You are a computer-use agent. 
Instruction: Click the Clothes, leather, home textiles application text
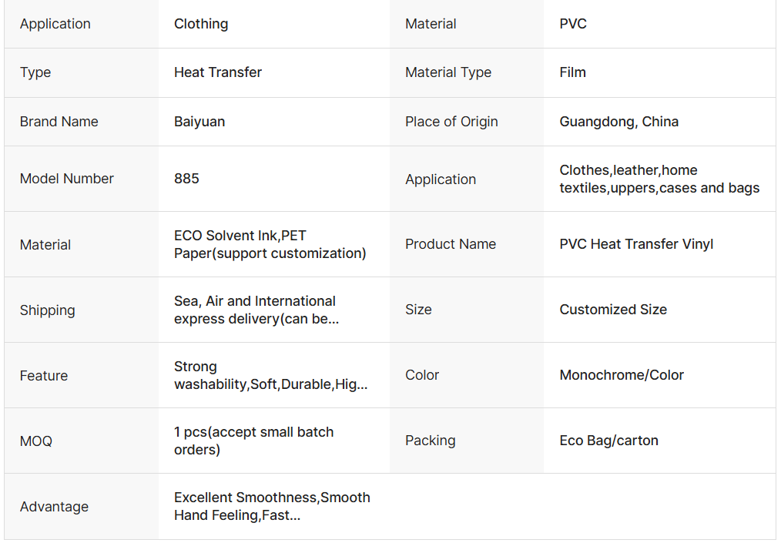659,179
